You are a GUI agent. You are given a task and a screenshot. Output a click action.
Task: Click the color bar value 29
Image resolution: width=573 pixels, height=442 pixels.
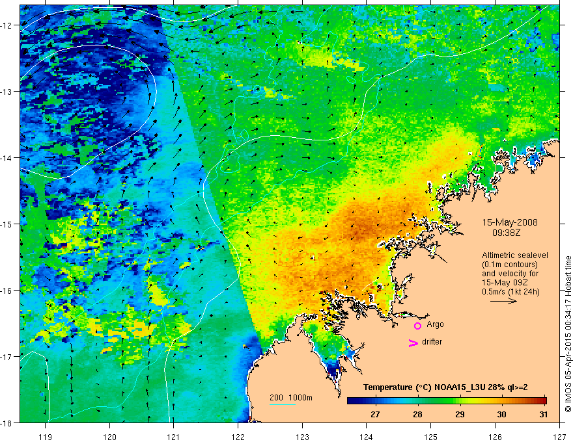[x=460, y=414]
